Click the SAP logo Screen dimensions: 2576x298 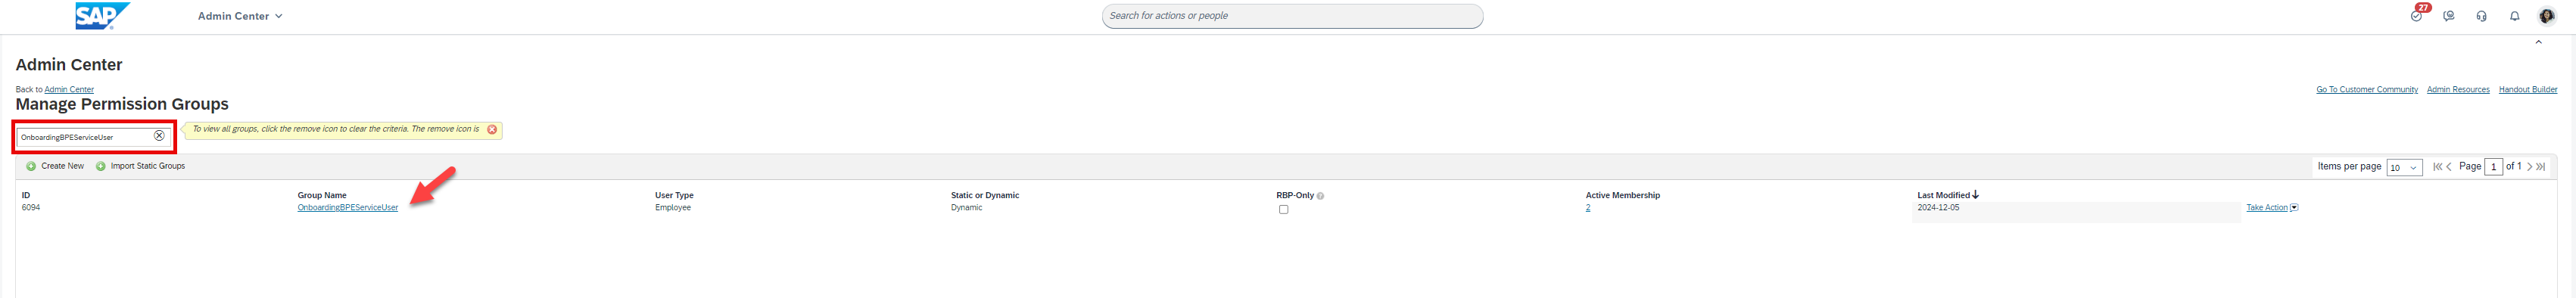(x=102, y=15)
